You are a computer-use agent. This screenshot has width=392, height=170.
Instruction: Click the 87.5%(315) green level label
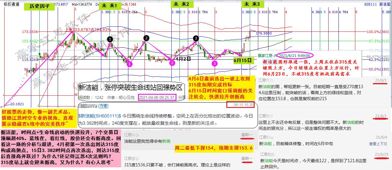(378, 41)
